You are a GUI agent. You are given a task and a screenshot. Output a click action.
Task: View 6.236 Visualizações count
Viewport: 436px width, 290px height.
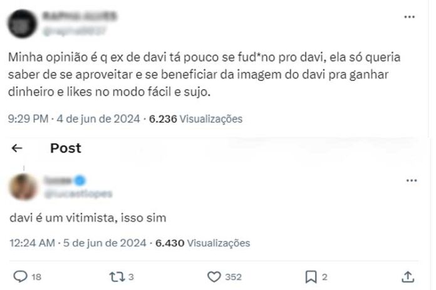click(195, 119)
